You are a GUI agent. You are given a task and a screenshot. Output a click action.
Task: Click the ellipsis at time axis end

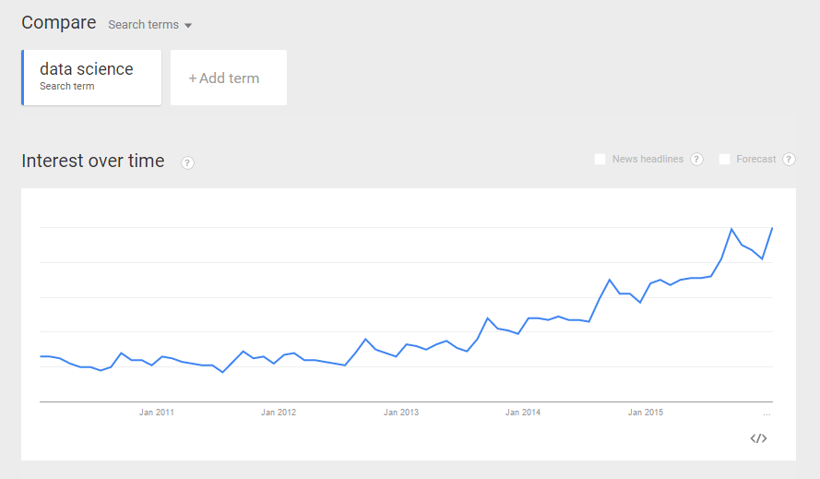[x=767, y=413]
